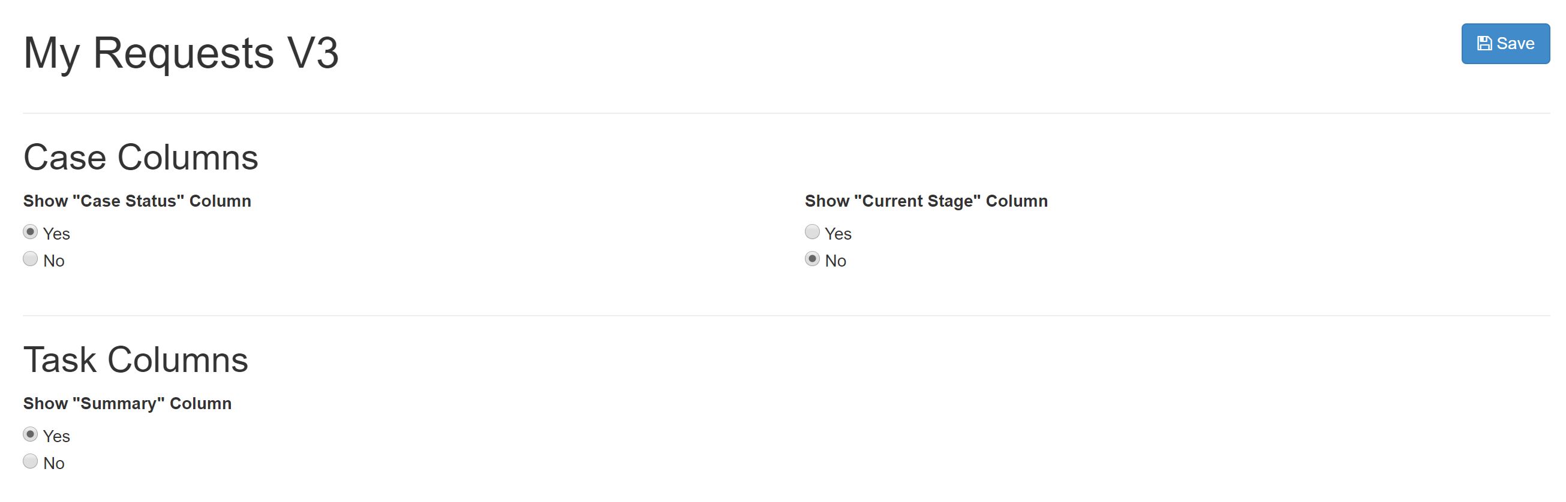Select No radio for Case Status column

click(31, 259)
